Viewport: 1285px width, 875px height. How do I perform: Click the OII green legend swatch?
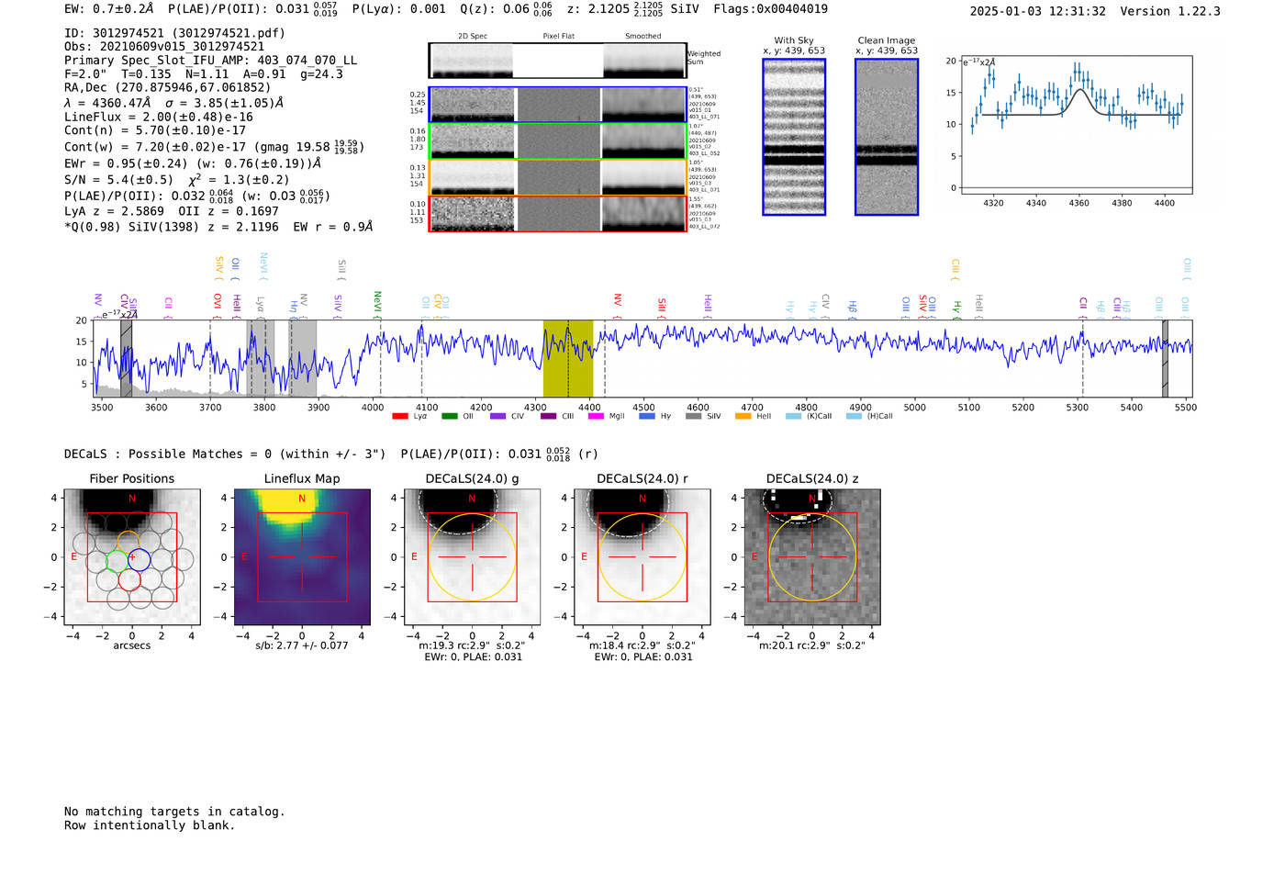450,416
